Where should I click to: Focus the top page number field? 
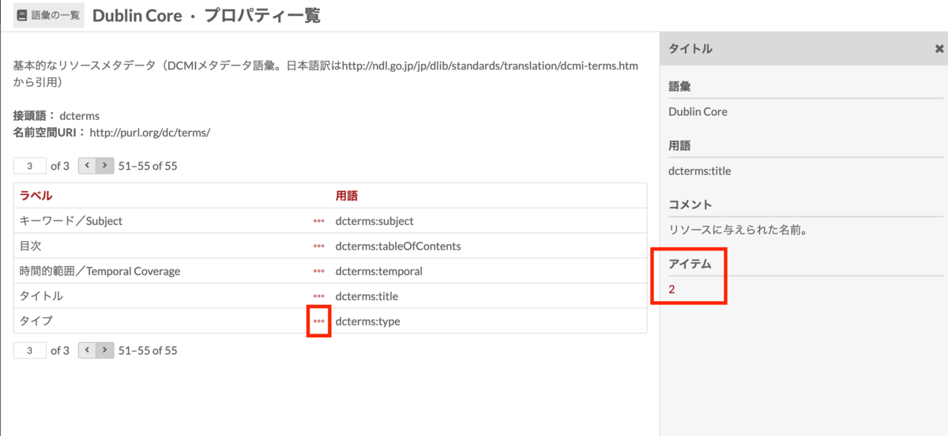(x=30, y=166)
